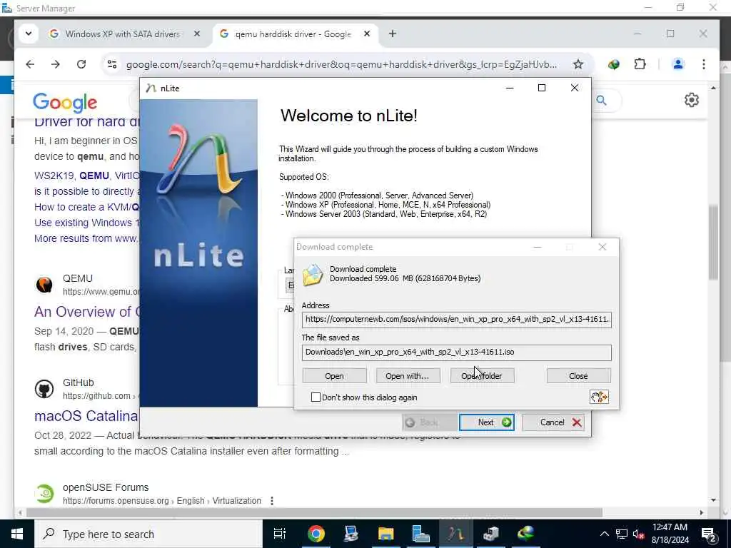The height and width of the screenshot is (548, 731).
Task: Click the QEMU result favicon
Action: (x=44, y=284)
